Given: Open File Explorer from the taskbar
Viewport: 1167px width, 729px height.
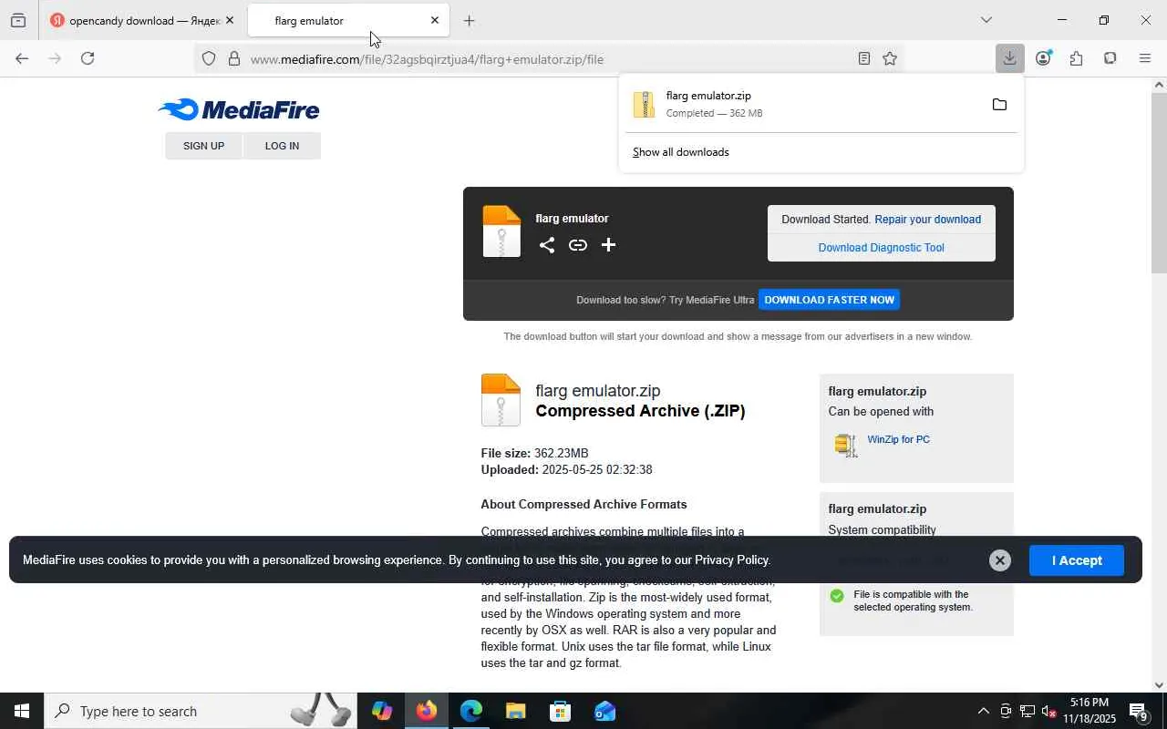Looking at the screenshot, I should point(516,711).
